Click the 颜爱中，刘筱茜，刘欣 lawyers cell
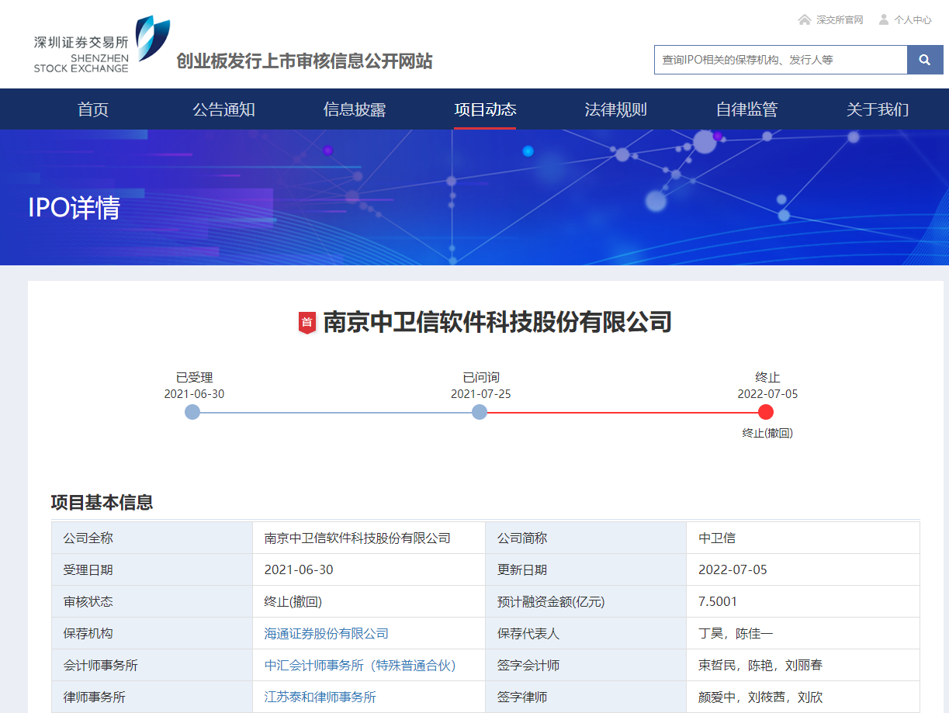 pos(802,697)
